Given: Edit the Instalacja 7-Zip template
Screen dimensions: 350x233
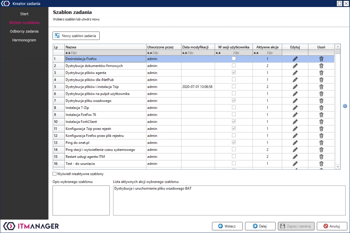Looking at the screenshot, I should click(x=295, y=108).
